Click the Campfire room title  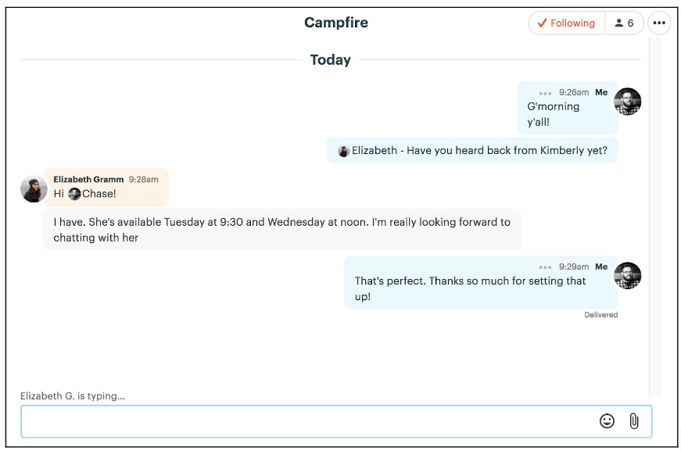point(336,23)
